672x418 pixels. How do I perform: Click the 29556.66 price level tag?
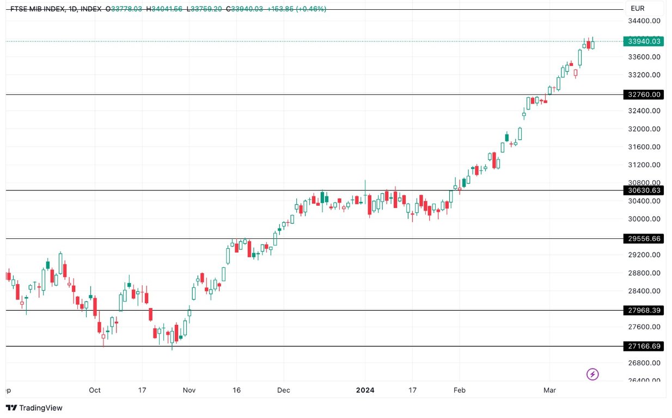pyautogui.click(x=643, y=238)
